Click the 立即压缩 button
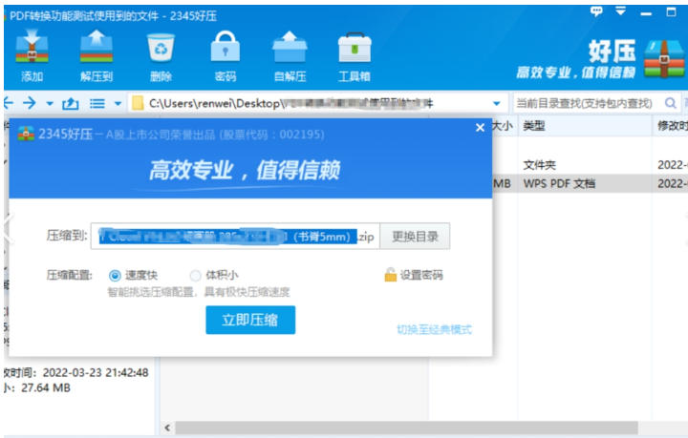The width and height of the screenshot is (688, 438). (250, 320)
